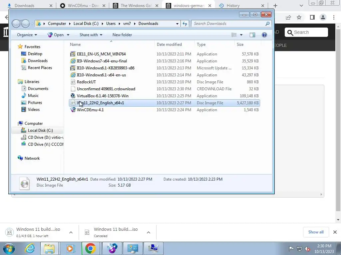Image resolution: width=341 pixels, height=255 pixels.
Task: Select the IE10-Windows6.1-x64-en-us file icon
Action: (x=73, y=75)
